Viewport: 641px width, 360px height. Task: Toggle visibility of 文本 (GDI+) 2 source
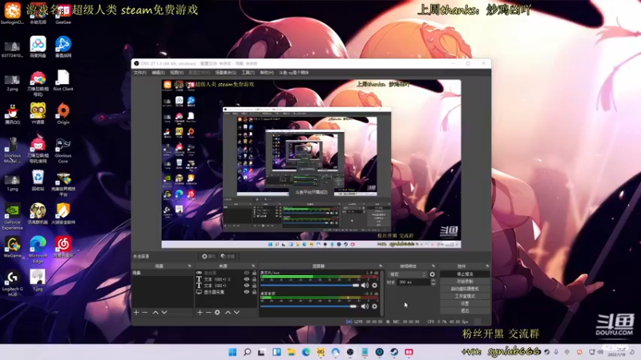point(247,279)
